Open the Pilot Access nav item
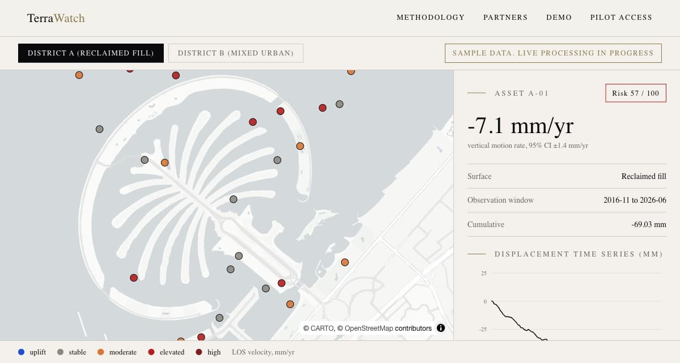Image resolution: width=680 pixels, height=363 pixels. pos(621,18)
